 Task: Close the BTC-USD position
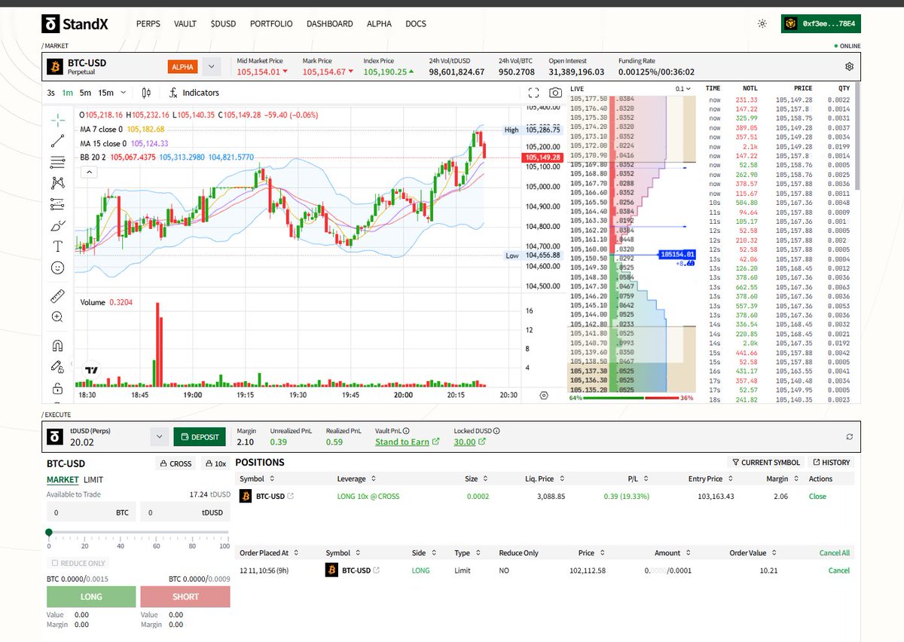pos(817,497)
